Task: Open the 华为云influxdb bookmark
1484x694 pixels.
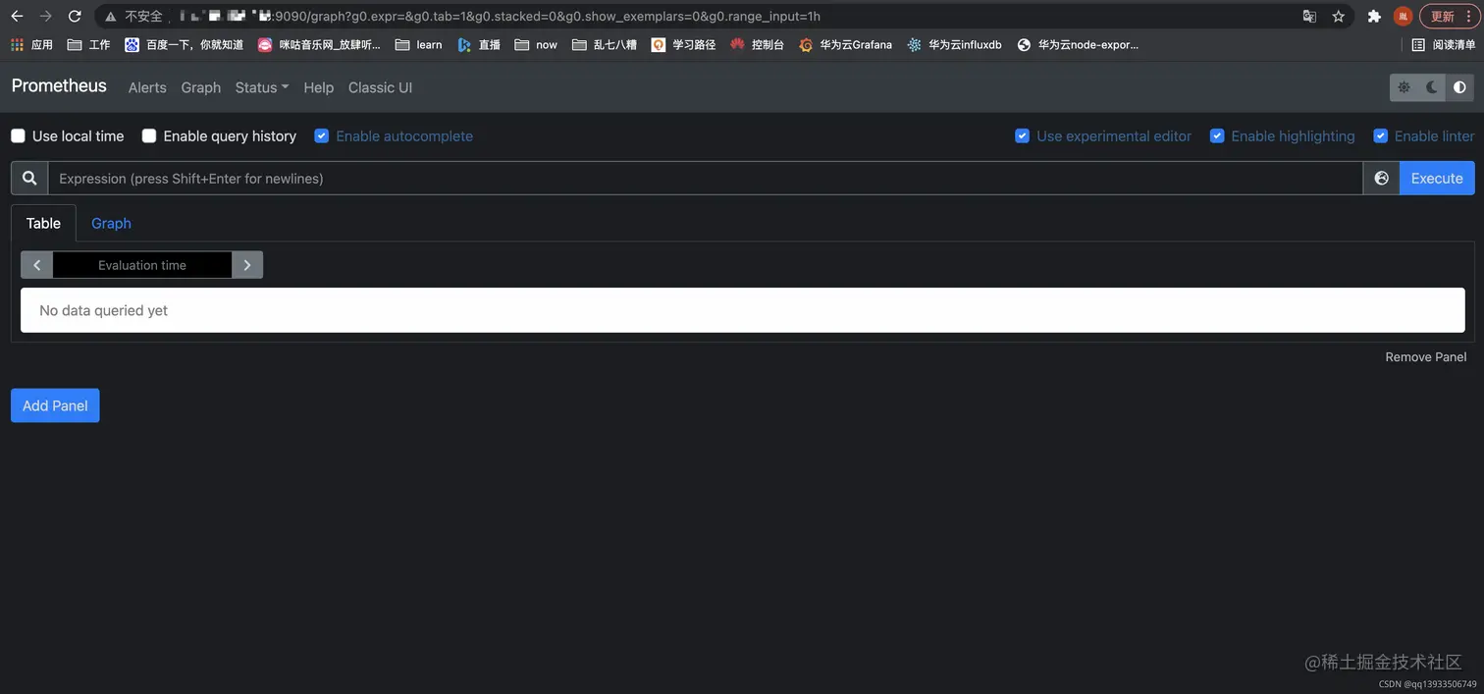Action: coord(955,45)
